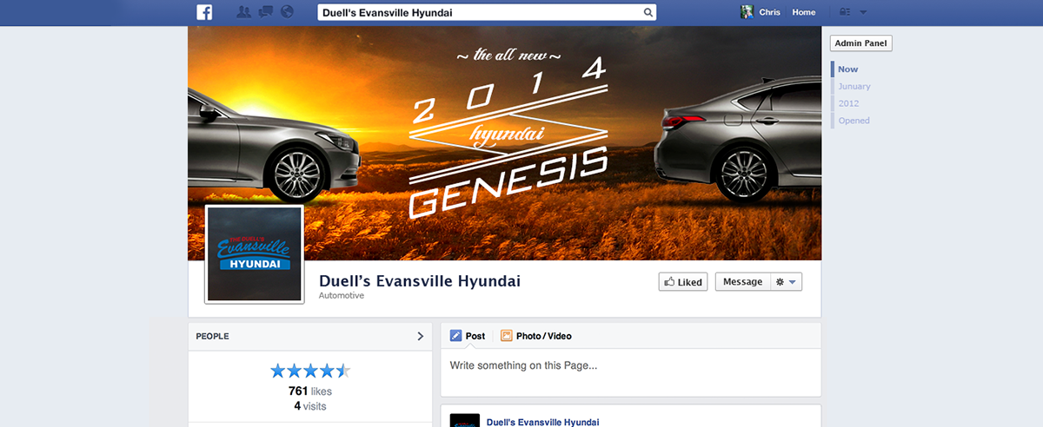Go to Home in top bar
Screen dimensions: 1043x427
804,12
